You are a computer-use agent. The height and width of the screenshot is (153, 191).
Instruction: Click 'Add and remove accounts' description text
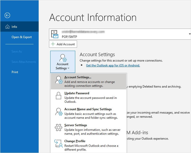(89, 84)
